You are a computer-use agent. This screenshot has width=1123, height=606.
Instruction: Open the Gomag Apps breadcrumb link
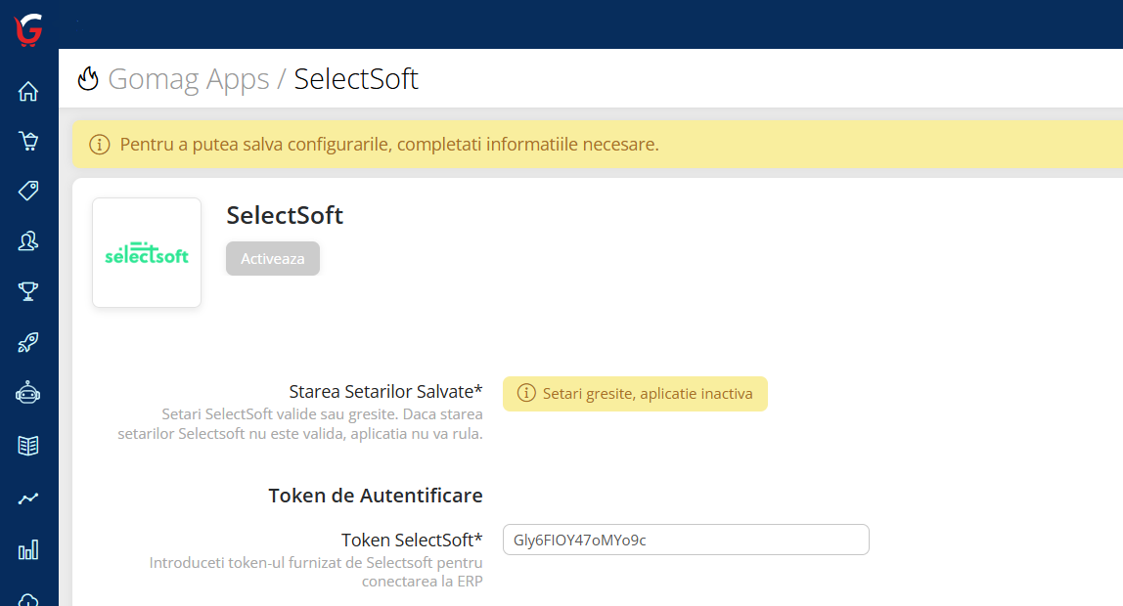(x=189, y=78)
